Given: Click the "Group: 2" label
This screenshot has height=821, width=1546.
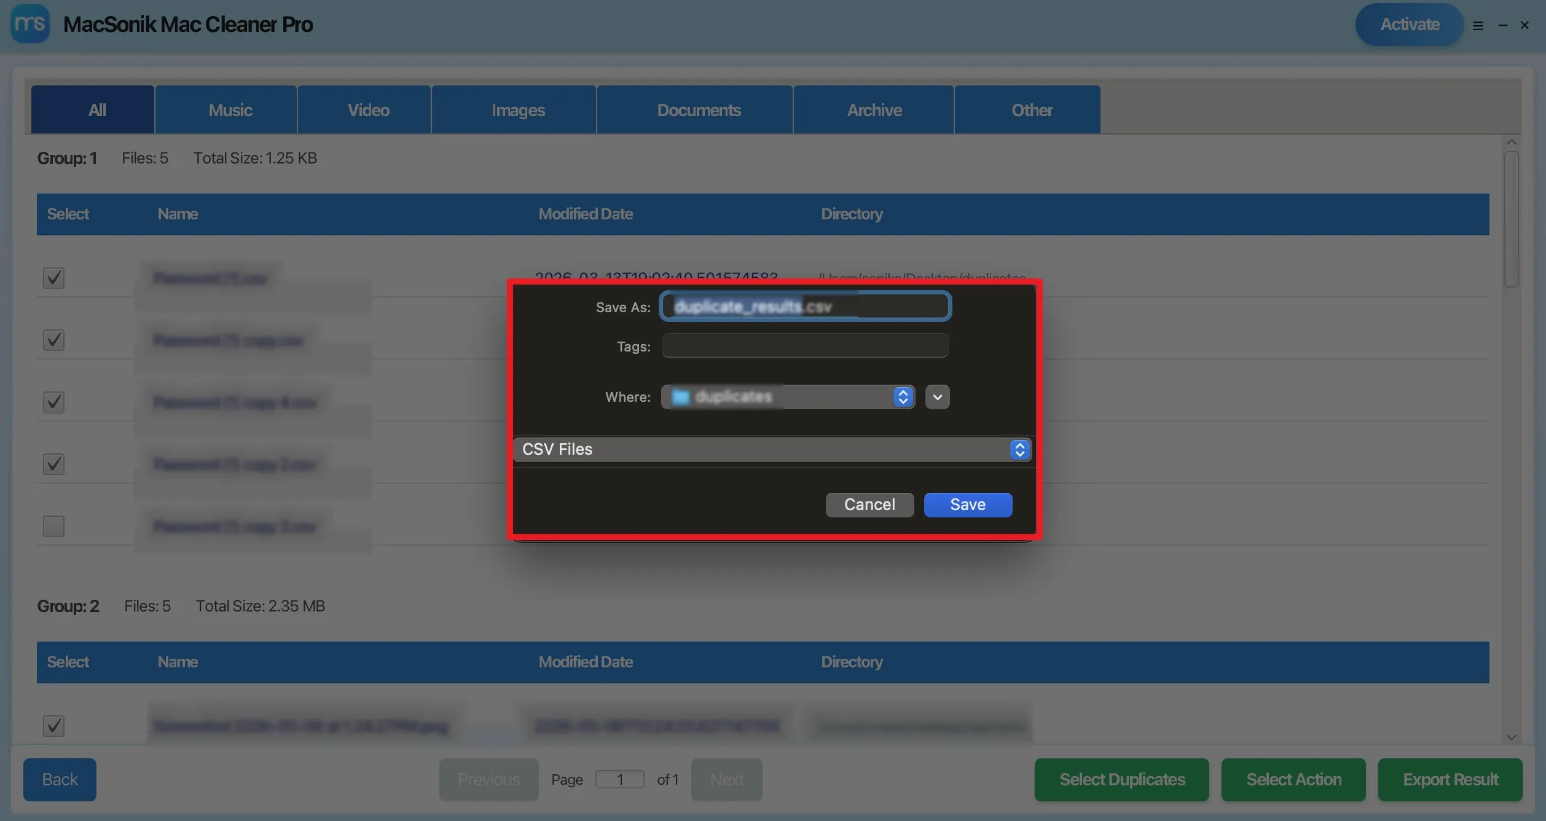Looking at the screenshot, I should click(x=68, y=606).
